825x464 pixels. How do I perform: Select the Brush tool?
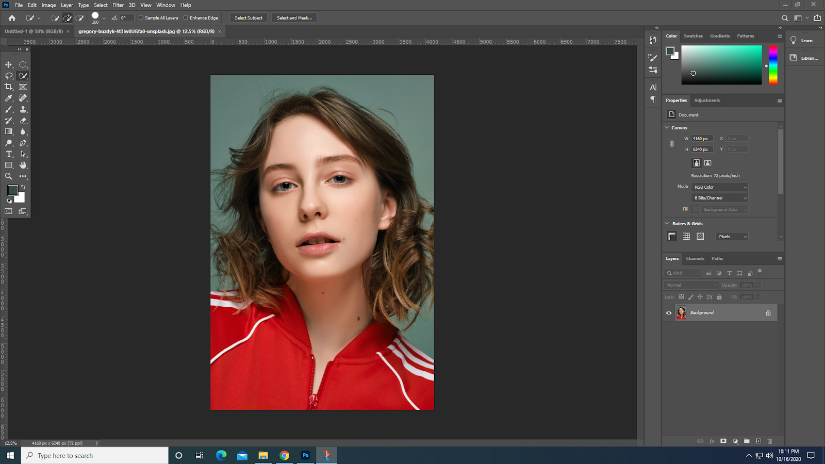click(x=9, y=109)
